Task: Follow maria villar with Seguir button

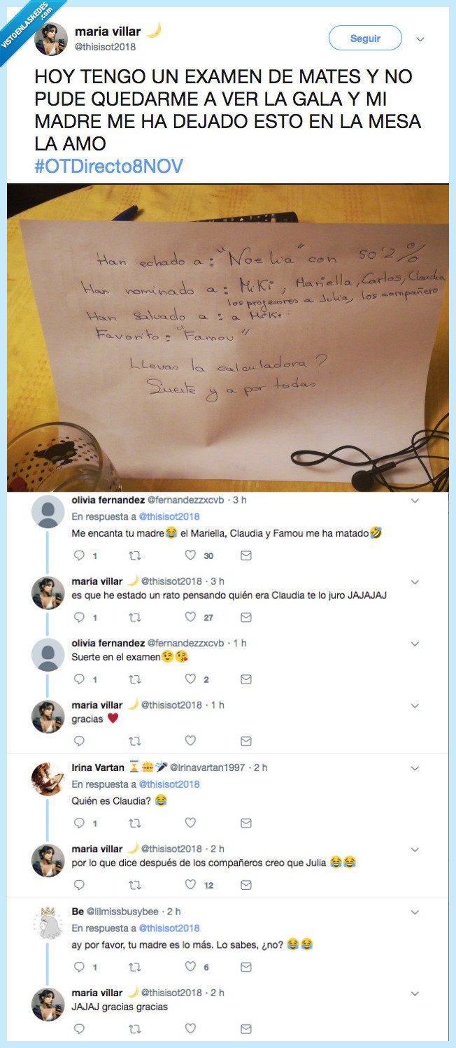Action: [365, 38]
